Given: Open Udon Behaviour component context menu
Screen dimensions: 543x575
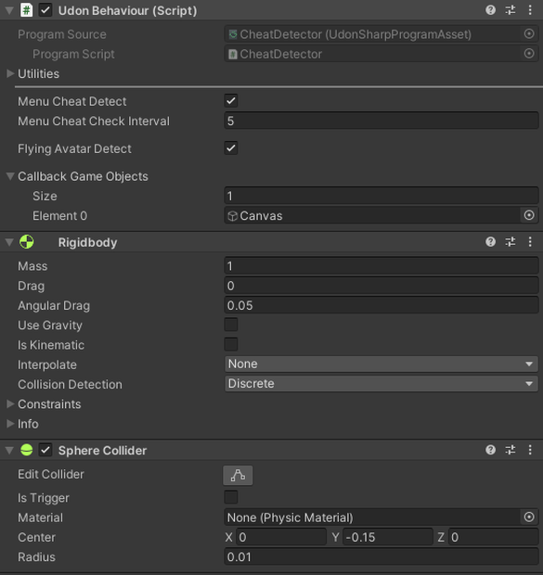Looking at the screenshot, I should pos(530,10).
